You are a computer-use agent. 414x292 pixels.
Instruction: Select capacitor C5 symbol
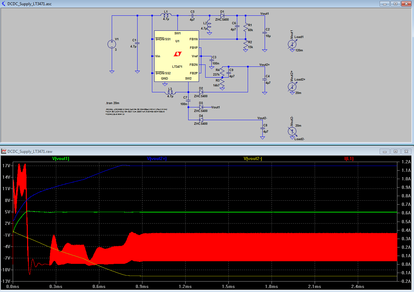coord(192,15)
